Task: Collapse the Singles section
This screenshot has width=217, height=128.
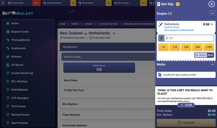Action: click(x=212, y=14)
